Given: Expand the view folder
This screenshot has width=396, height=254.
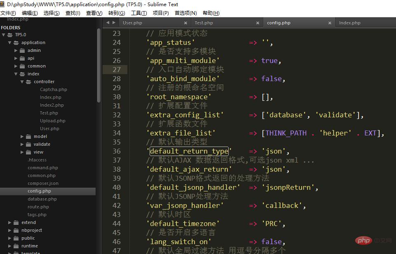Looking at the screenshot, I should point(22,152).
